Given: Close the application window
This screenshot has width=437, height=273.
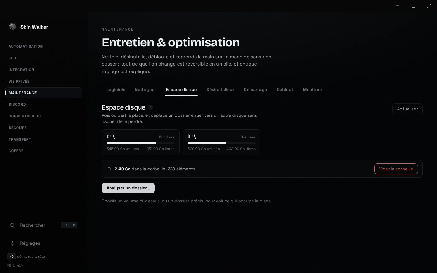Looking at the screenshot, I should (x=429, y=6).
